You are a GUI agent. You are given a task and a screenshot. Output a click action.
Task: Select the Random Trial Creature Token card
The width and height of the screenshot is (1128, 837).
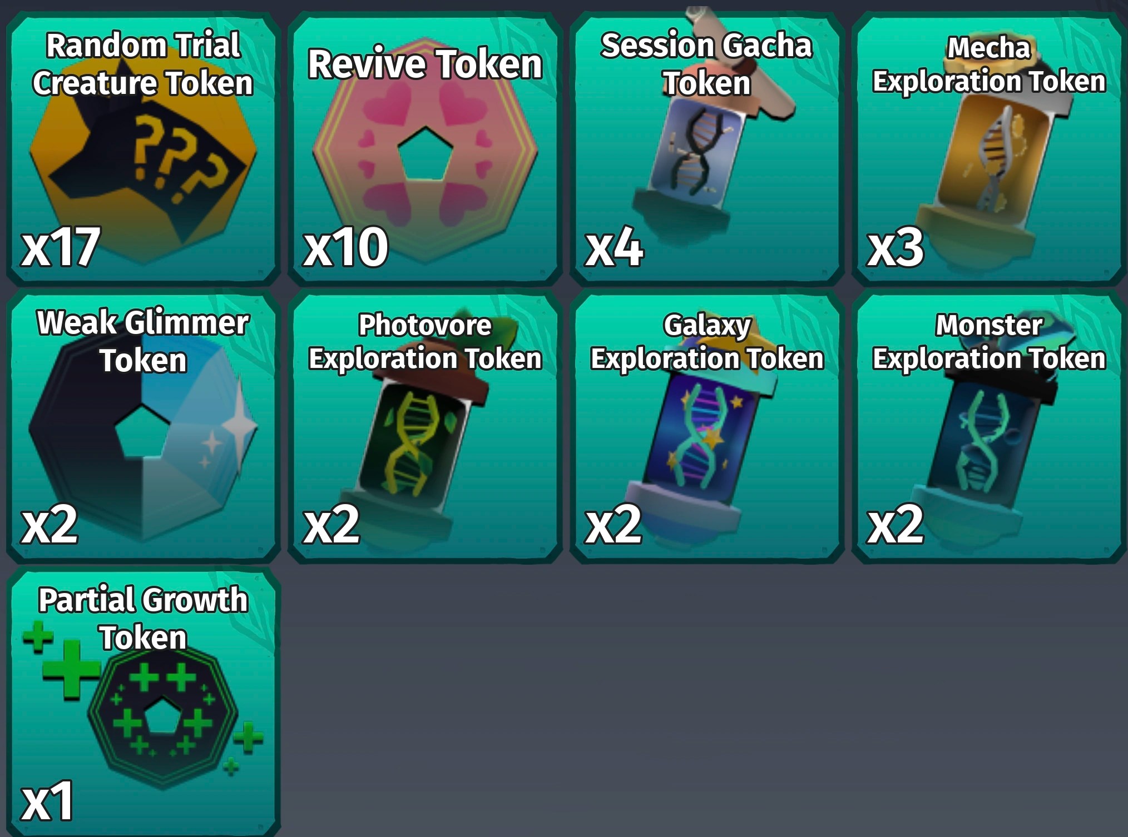coord(143,148)
